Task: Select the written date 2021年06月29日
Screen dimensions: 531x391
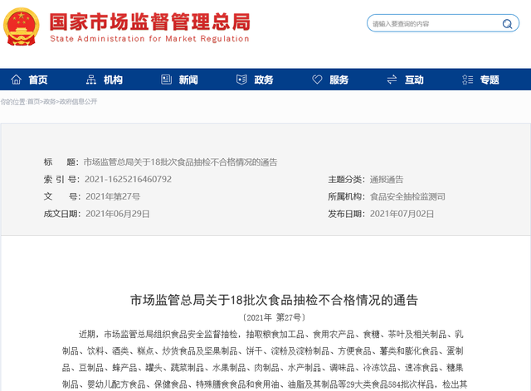Action: coord(118,214)
